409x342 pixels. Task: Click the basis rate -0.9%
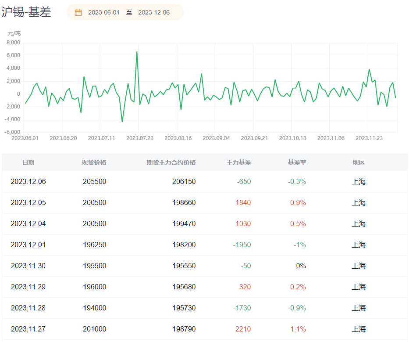pos(297,308)
